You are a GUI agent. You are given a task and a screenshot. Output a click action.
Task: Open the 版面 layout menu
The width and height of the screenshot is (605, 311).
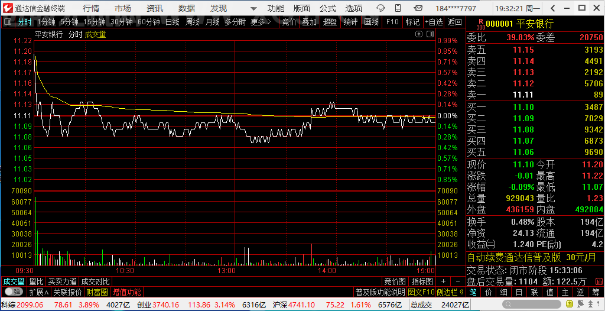(x=302, y=8)
